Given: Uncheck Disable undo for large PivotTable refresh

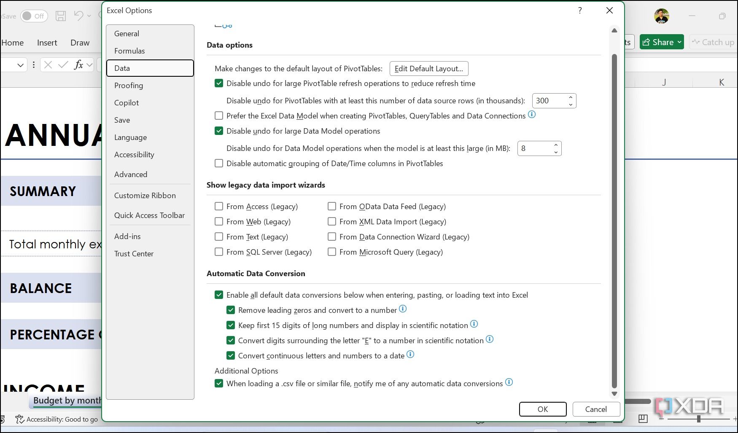Looking at the screenshot, I should pyautogui.click(x=219, y=83).
